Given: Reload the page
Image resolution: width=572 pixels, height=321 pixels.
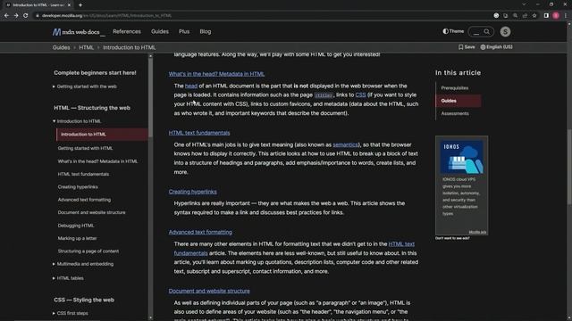Looking at the screenshot, I should [x=26, y=16].
